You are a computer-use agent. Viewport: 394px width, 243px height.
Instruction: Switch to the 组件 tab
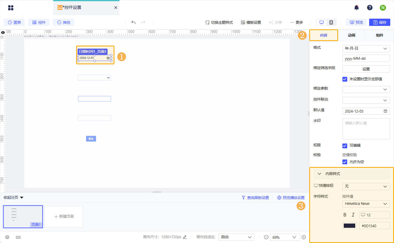point(380,35)
